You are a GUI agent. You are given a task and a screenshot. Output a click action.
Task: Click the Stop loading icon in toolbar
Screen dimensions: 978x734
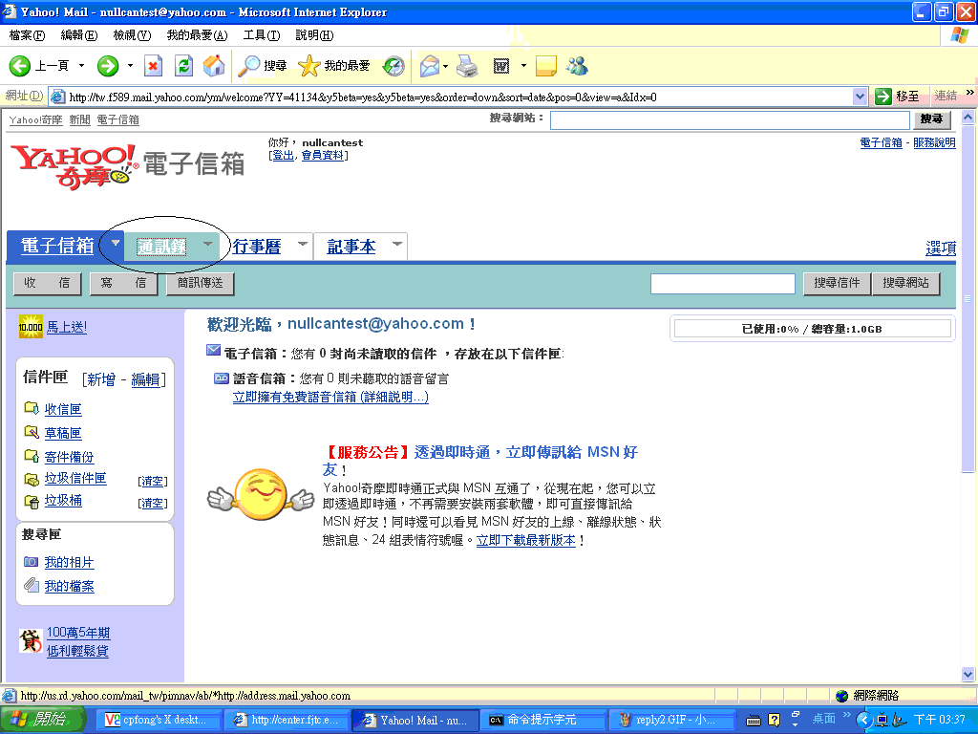pyautogui.click(x=153, y=66)
